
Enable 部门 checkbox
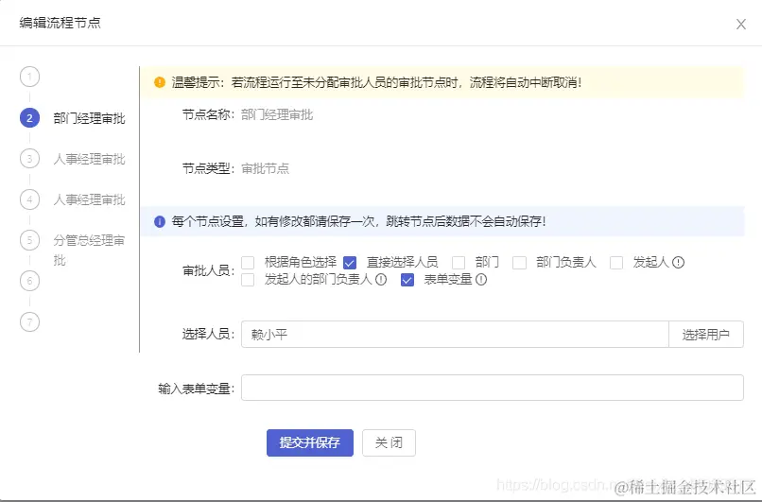click(x=459, y=263)
